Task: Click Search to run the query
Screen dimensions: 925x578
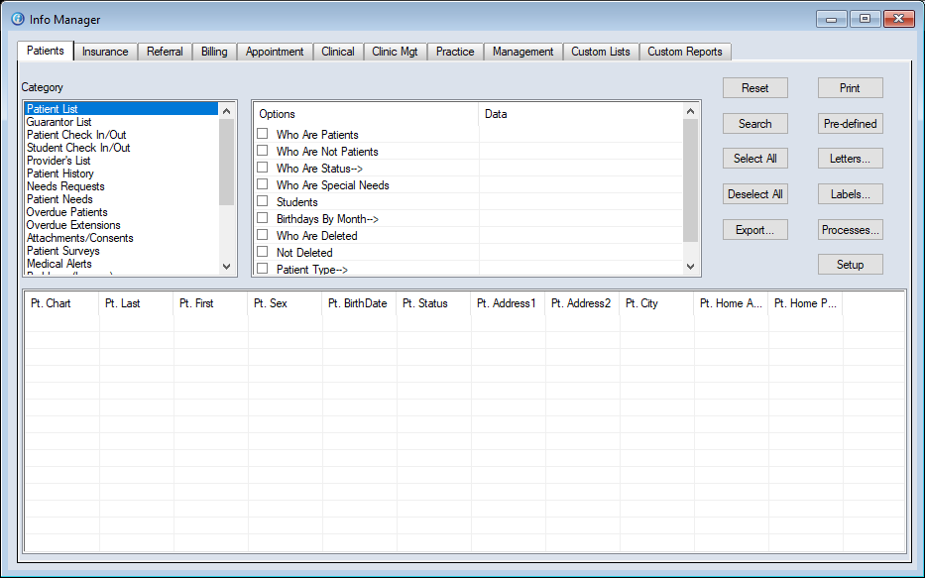Action: point(754,123)
